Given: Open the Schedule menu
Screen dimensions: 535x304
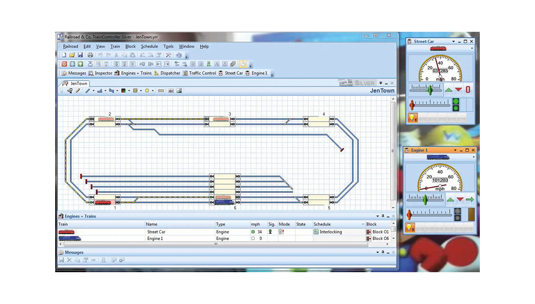Looking at the screenshot, I should 149,46.
